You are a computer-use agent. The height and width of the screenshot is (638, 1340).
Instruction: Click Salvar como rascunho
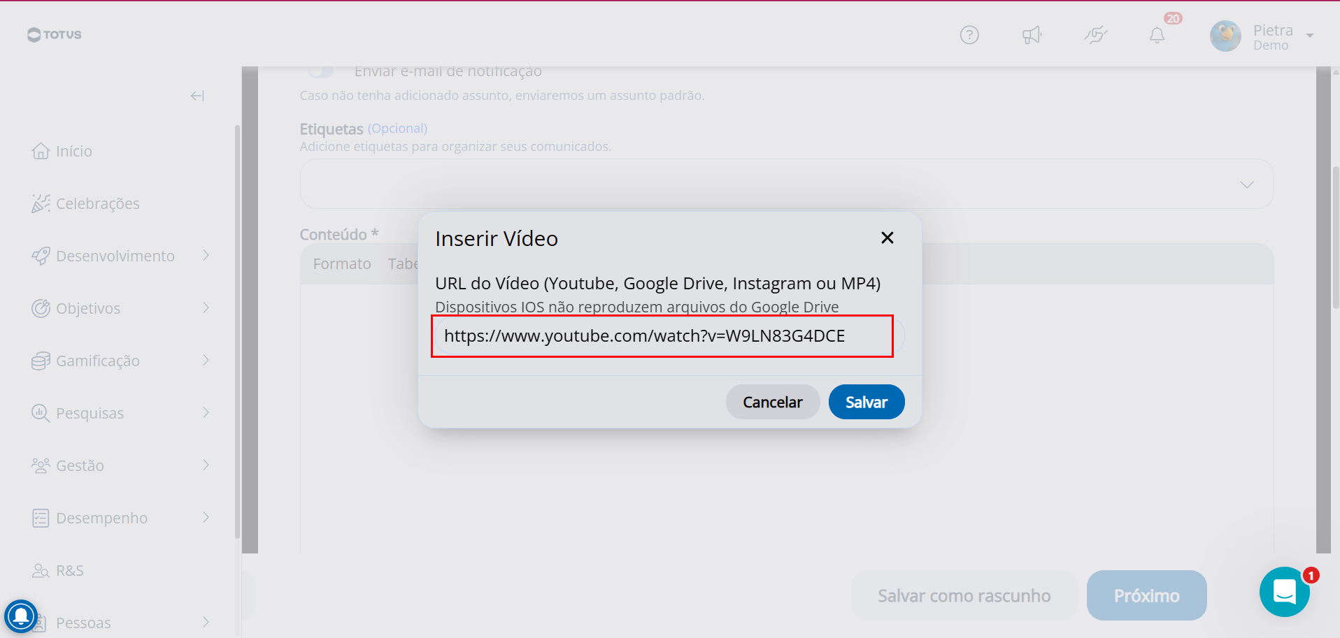(964, 595)
